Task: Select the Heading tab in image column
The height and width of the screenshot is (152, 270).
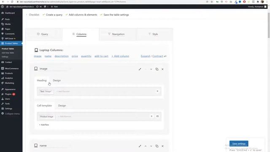Action: pyautogui.click(x=42, y=81)
